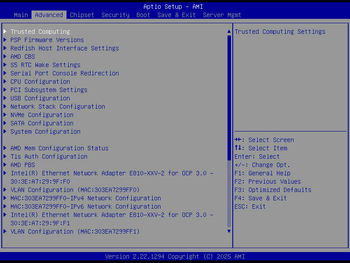
Task: Open Trusted Computing settings
Action: [40, 32]
